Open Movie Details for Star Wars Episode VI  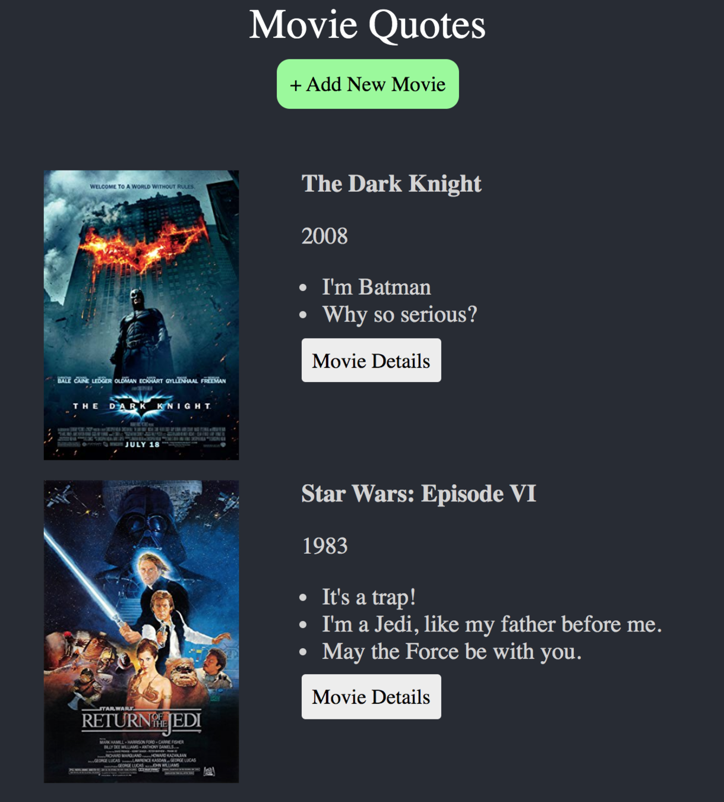click(x=371, y=697)
